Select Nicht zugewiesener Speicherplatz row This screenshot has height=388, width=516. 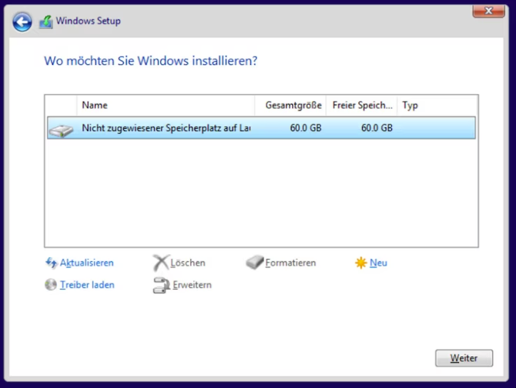pos(262,127)
